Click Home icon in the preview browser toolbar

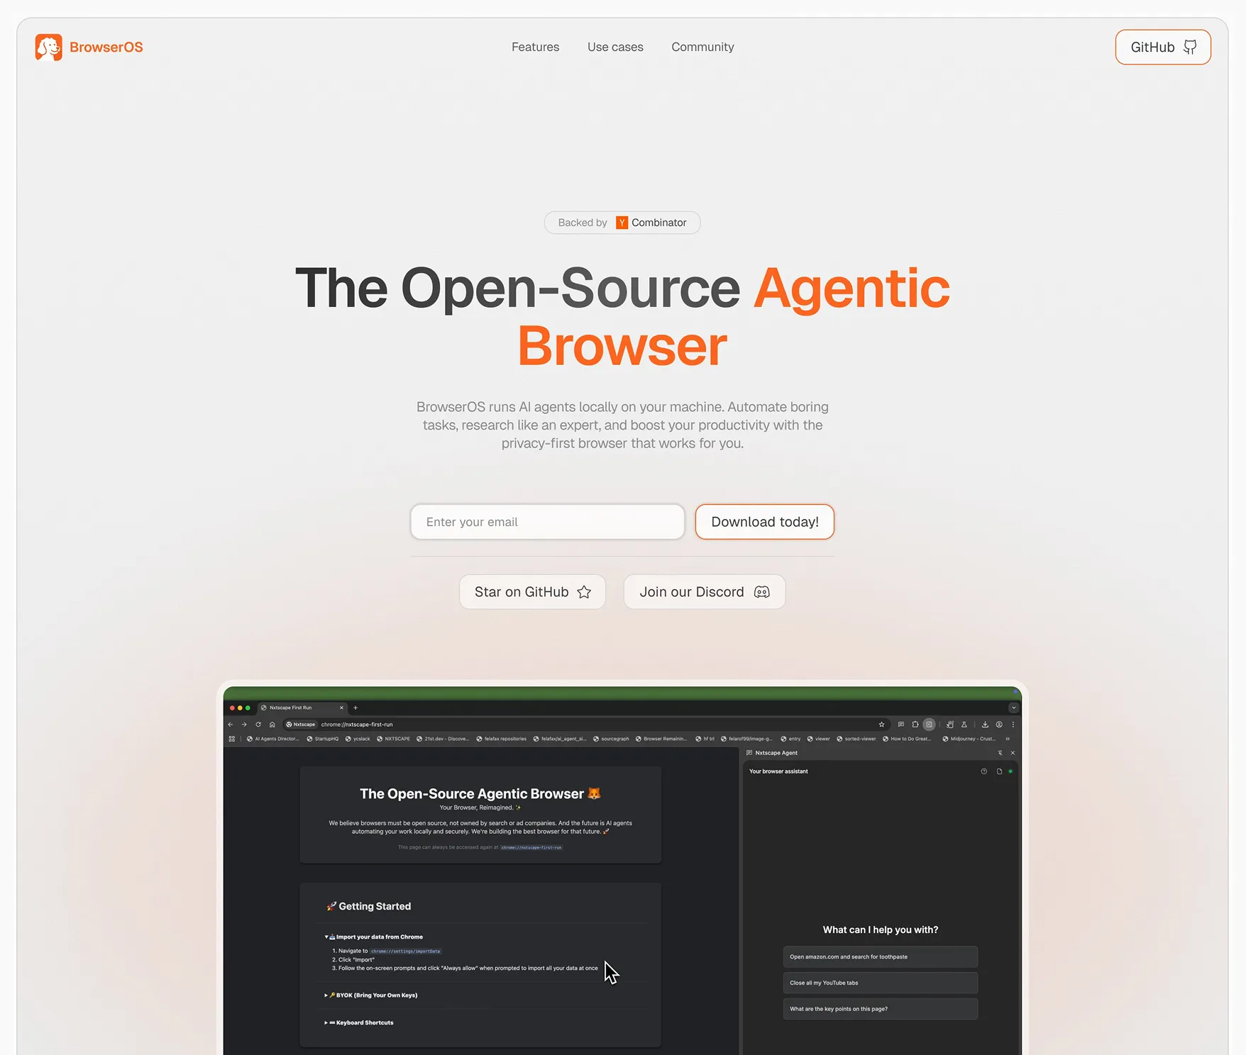click(272, 725)
